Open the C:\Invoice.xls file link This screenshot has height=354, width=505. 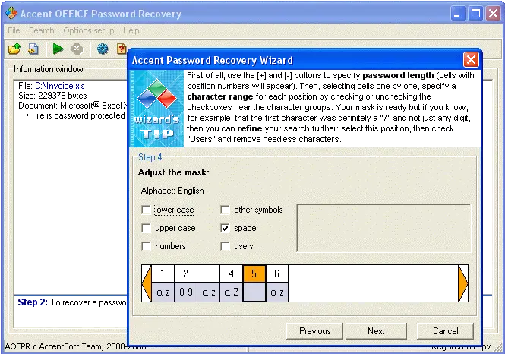click(60, 86)
